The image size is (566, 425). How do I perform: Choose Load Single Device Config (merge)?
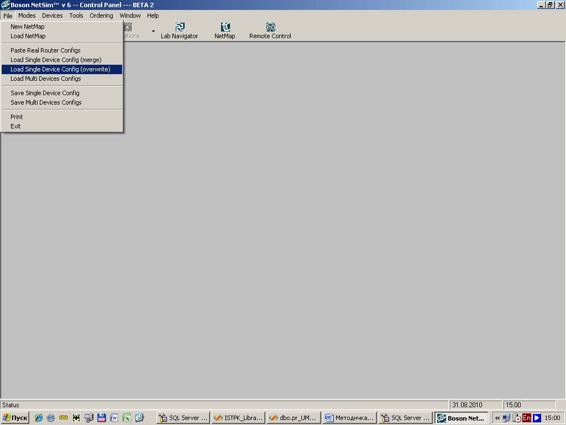point(62,60)
